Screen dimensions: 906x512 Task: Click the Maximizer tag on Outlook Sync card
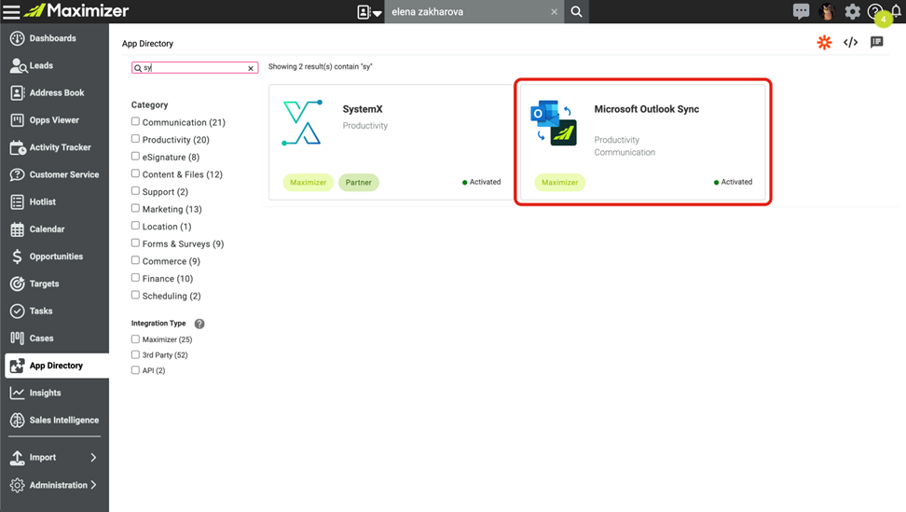point(560,183)
